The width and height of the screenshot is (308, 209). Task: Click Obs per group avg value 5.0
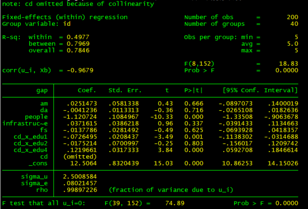pos(293,44)
